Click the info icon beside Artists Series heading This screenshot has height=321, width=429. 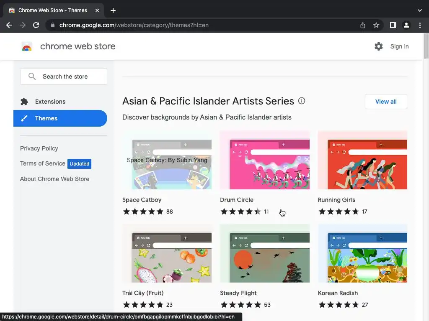(302, 101)
